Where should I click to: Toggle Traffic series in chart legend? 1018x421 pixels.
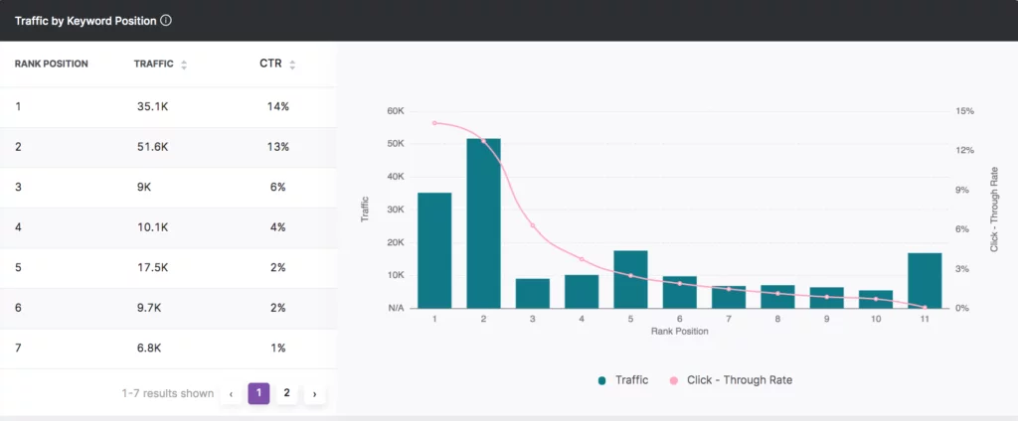[632, 379]
